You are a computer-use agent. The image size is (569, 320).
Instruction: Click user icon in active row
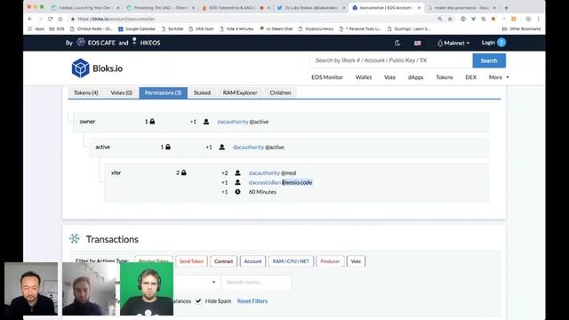click(221, 147)
